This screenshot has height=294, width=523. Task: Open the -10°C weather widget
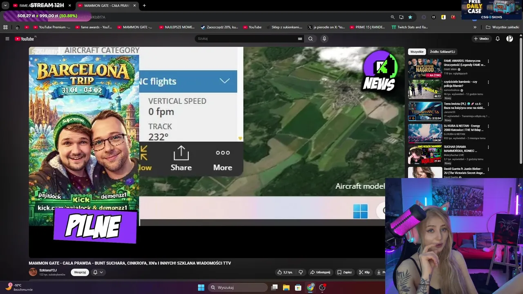(19, 287)
